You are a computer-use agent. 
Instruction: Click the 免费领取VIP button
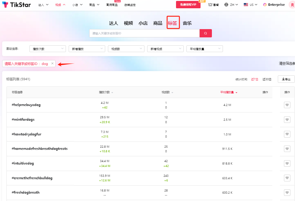[188, 5]
